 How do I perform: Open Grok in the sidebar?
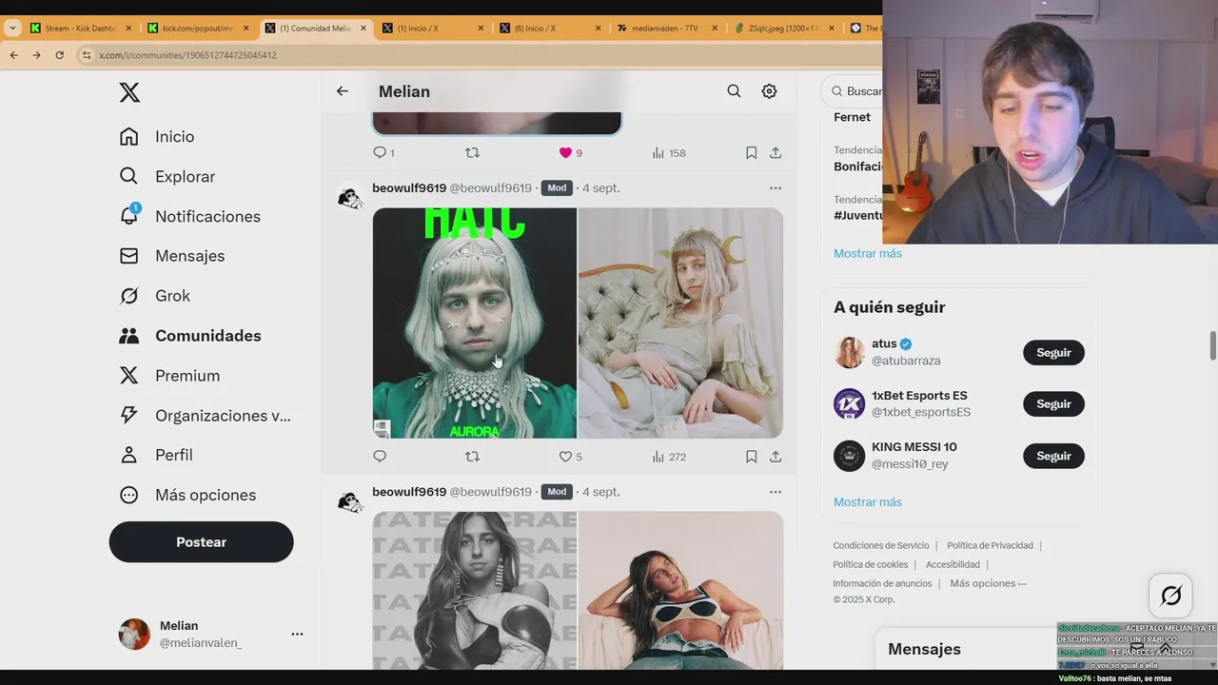(155, 296)
